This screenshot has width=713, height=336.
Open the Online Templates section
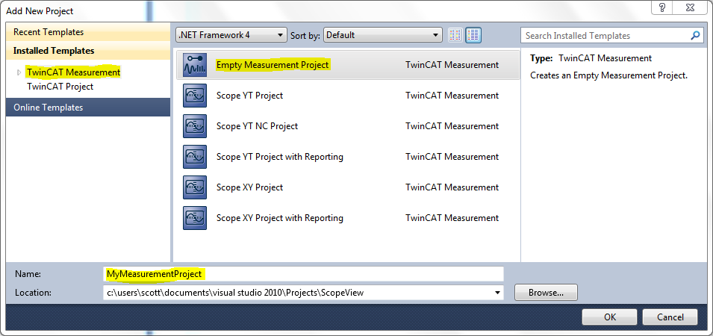(88, 108)
